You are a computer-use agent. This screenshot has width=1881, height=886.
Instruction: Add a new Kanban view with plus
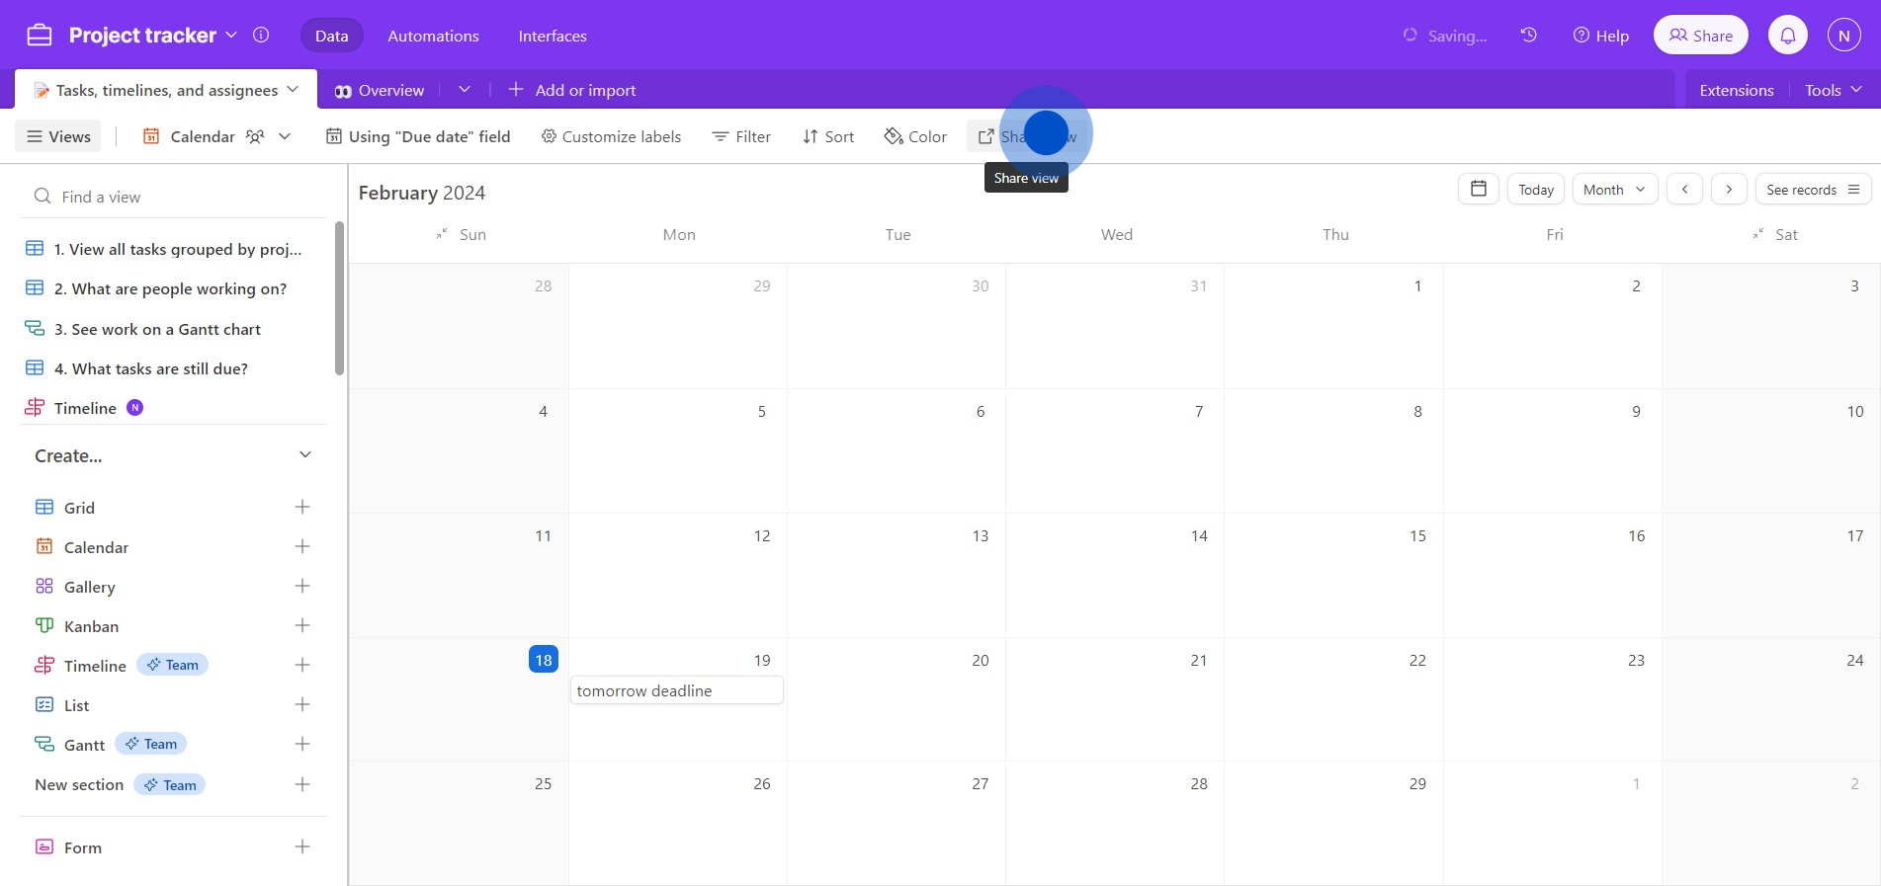pos(302,625)
